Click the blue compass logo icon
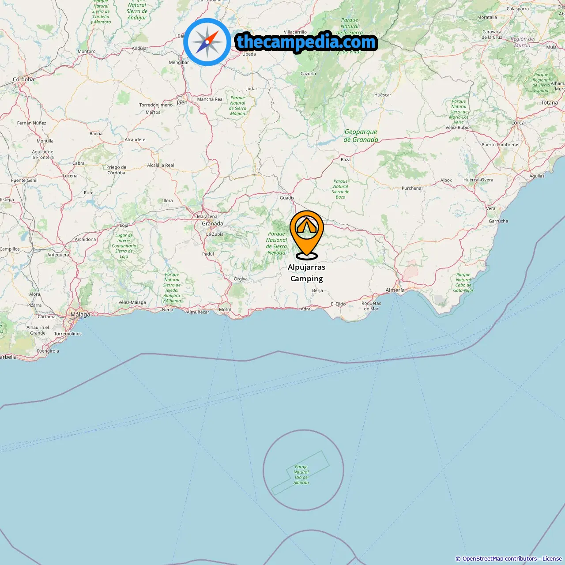565x565 pixels. coord(207,42)
